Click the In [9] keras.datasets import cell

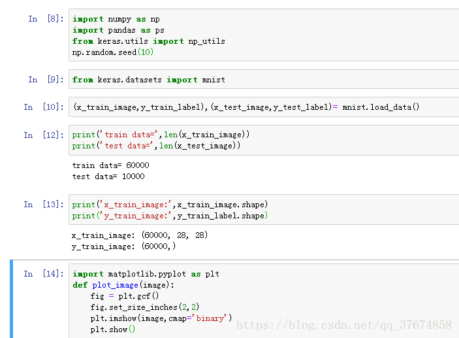264,79
